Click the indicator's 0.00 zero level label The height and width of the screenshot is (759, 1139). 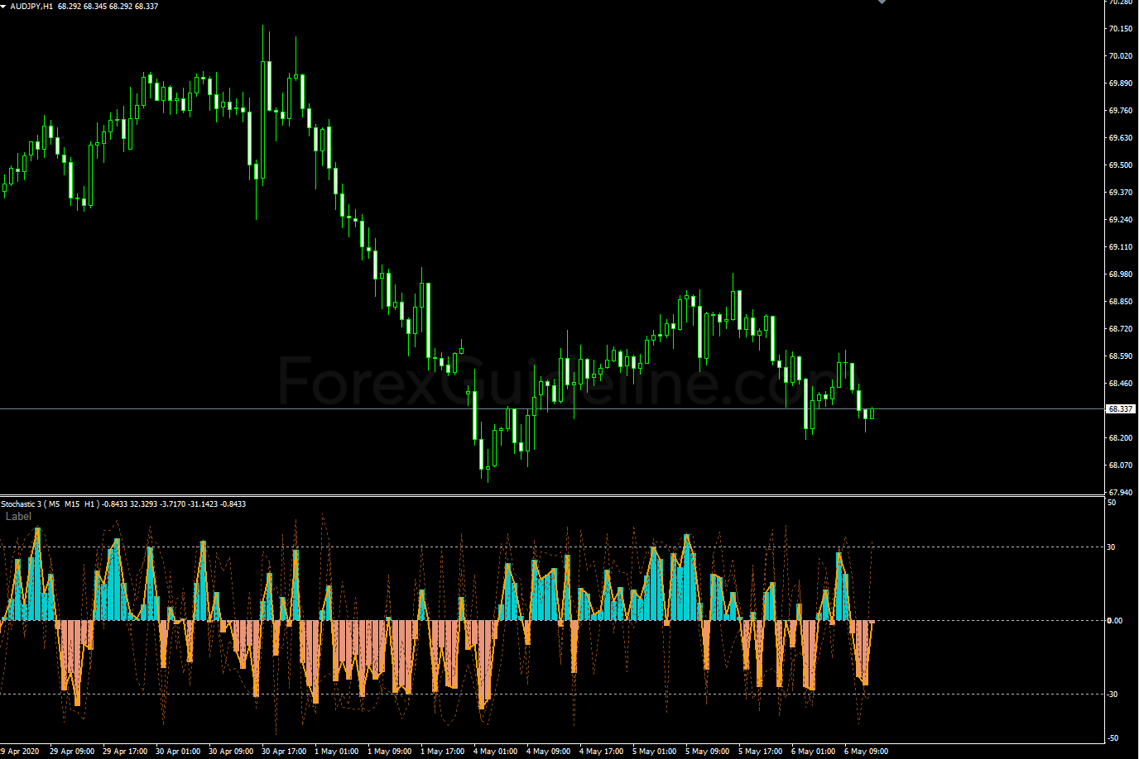tap(1115, 621)
